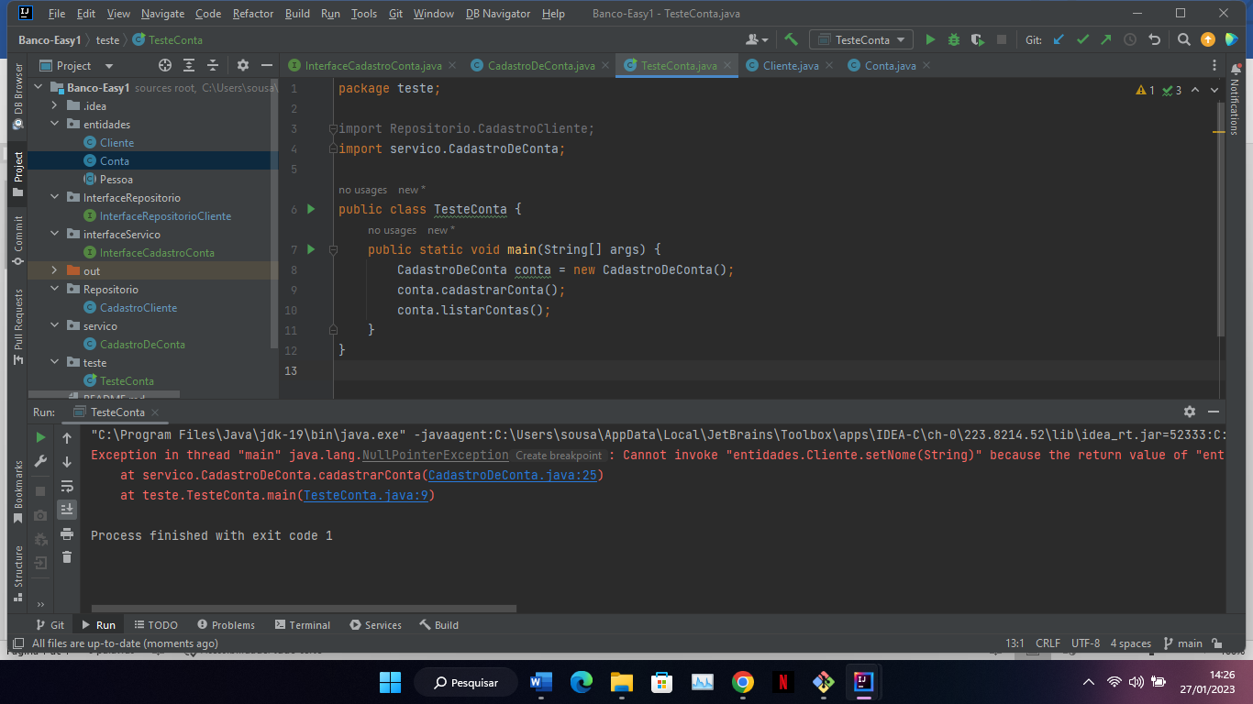
Task: Expand the out folder
Action: (55, 271)
